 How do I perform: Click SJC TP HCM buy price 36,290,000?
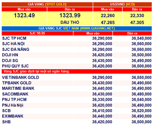coord(102,38)
